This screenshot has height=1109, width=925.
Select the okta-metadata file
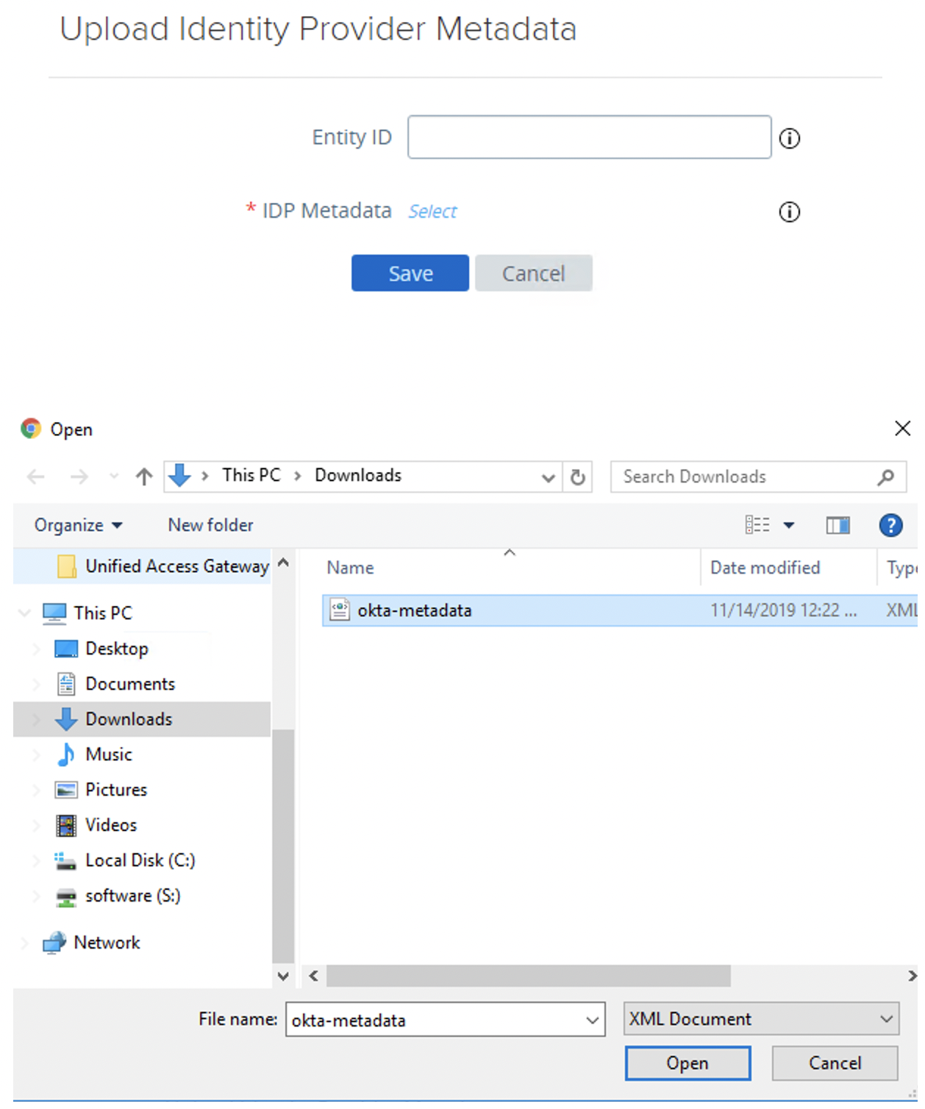[414, 610]
